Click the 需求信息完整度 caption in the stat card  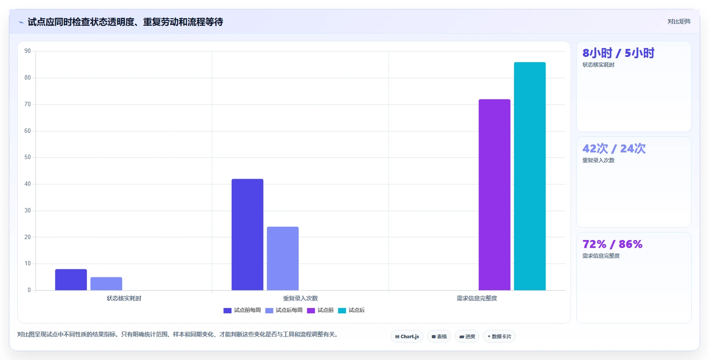pyautogui.click(x=601, y=256)
